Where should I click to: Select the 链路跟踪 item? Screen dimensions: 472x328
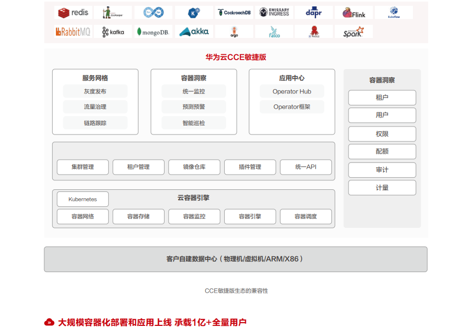click(x=95, y=123)
